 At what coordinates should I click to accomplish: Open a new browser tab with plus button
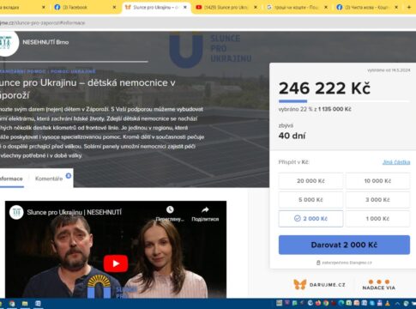[409, 7]
